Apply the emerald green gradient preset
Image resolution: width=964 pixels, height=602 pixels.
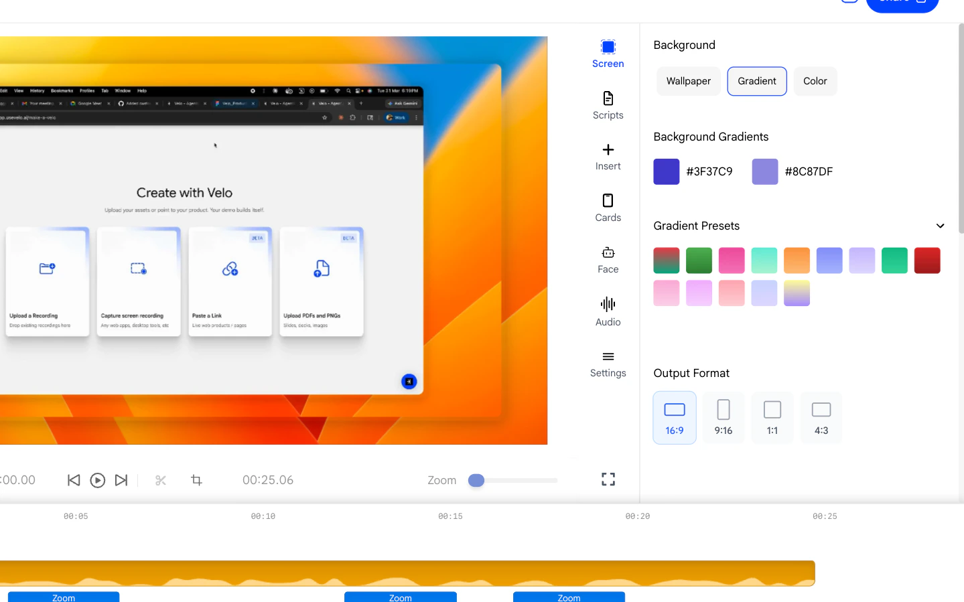coord(894,260)
